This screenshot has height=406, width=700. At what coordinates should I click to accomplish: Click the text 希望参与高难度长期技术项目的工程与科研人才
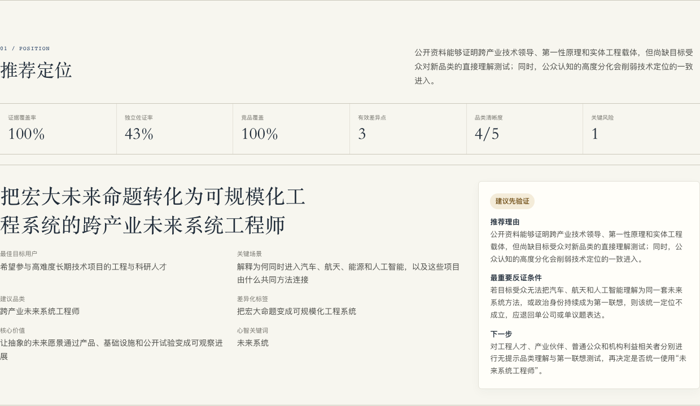click(x=84, y=267)
